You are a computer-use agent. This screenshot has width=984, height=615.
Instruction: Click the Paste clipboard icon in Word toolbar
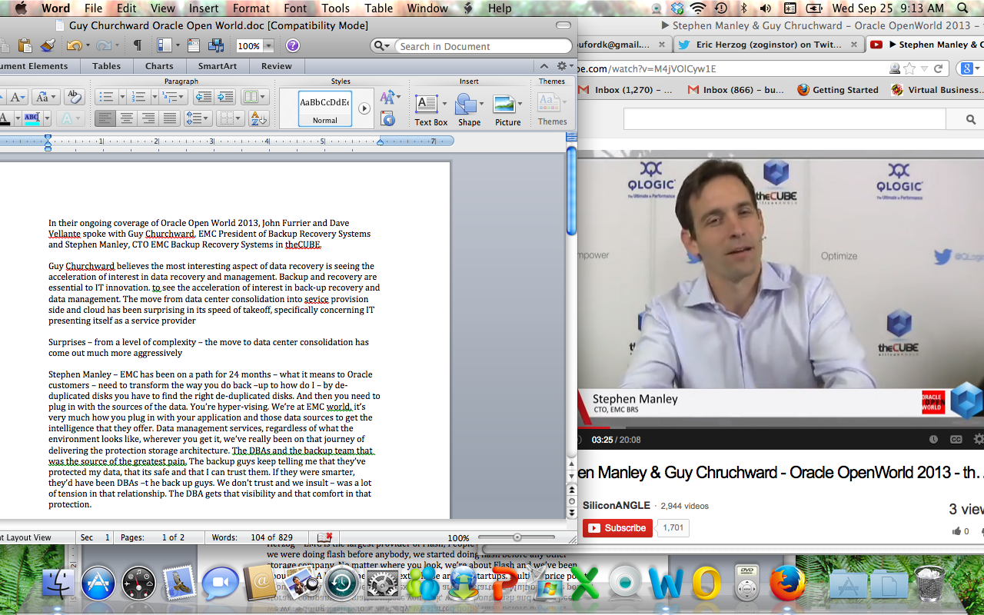25,46
